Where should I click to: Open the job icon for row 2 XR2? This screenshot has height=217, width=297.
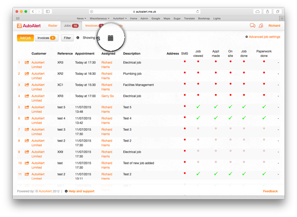tap(27, 73)
